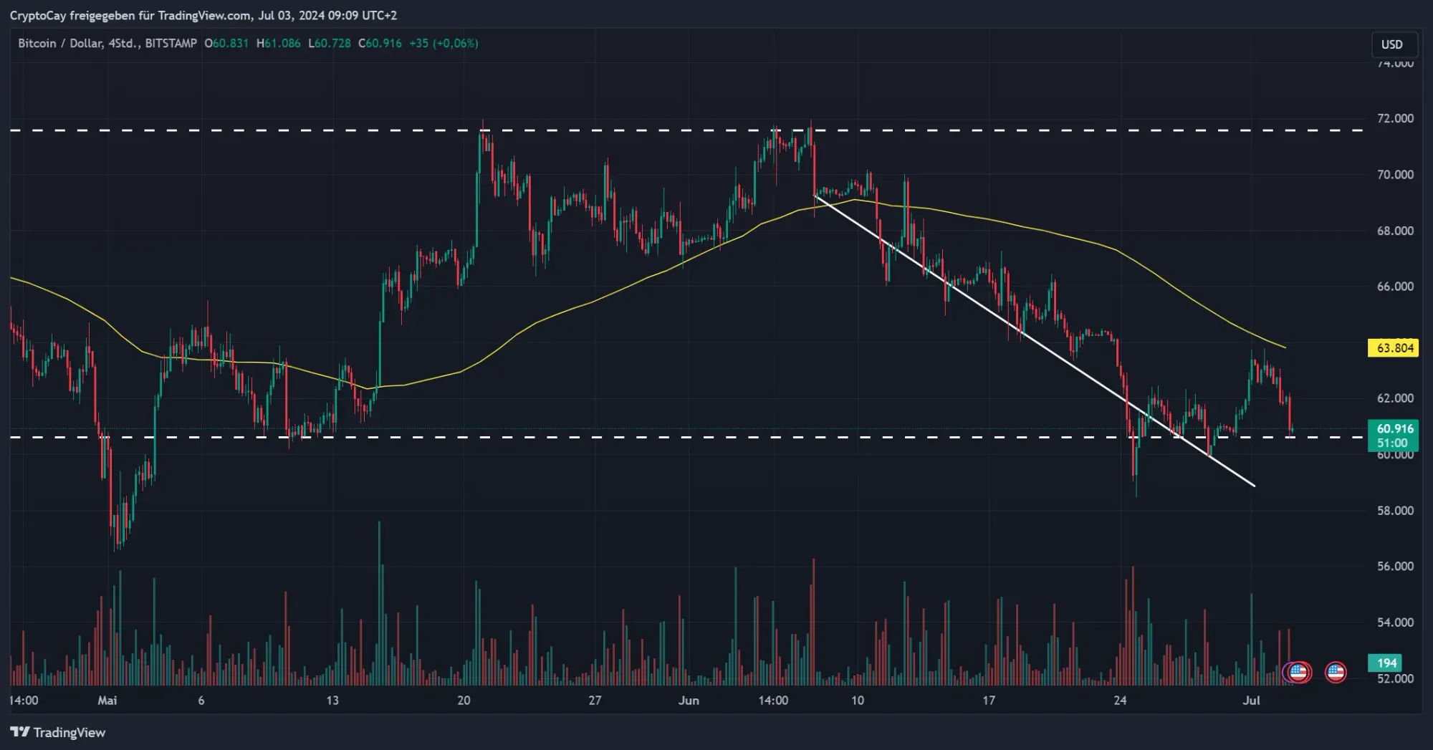
Task: Click the close value C60.916
Action: pos(380,43)
